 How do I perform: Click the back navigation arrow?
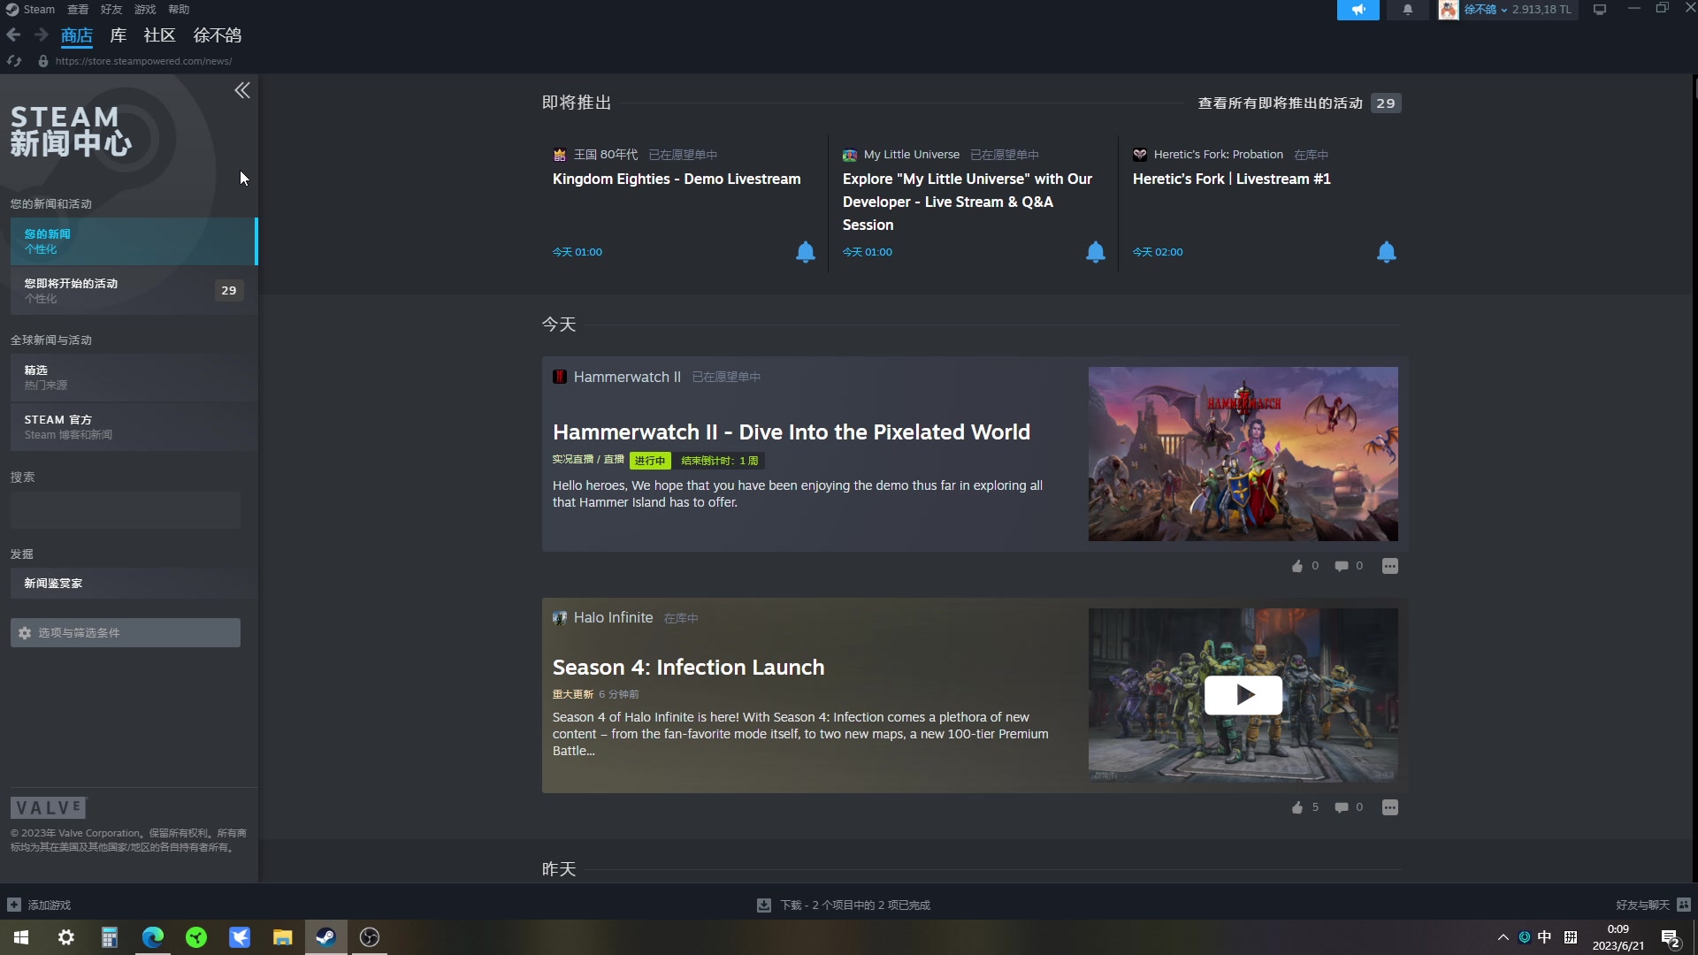pyautogui.click(x=13, y=34)
